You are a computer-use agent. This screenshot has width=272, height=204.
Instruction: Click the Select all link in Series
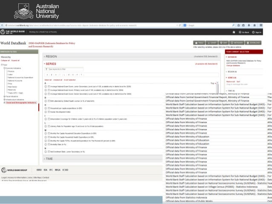[x=48, y=80]
